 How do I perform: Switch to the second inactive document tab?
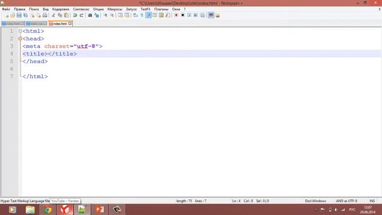pyautogui.click(x=36, y=24)
